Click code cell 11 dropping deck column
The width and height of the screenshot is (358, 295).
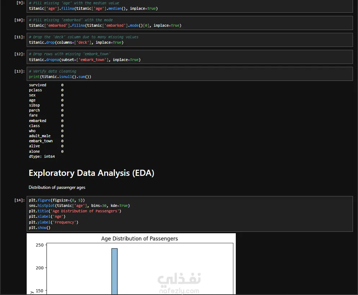190,40
